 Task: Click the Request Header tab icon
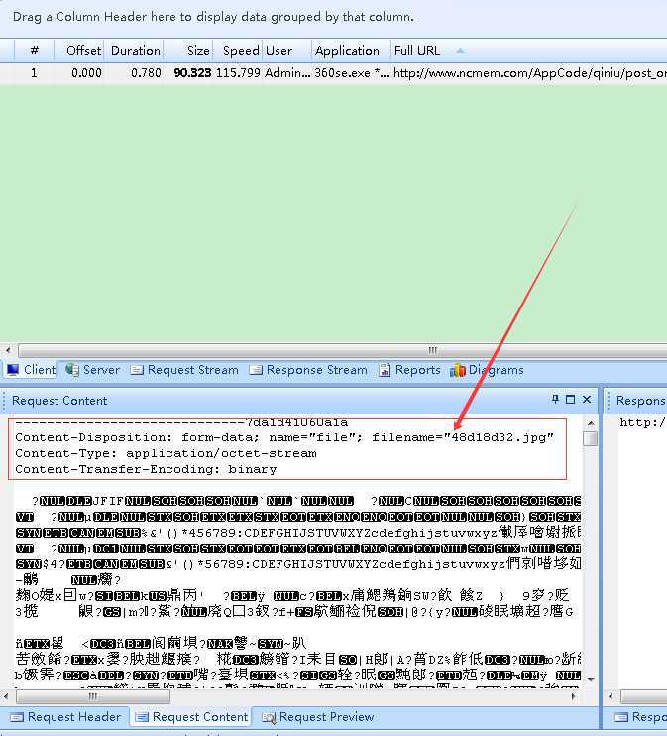17,717
